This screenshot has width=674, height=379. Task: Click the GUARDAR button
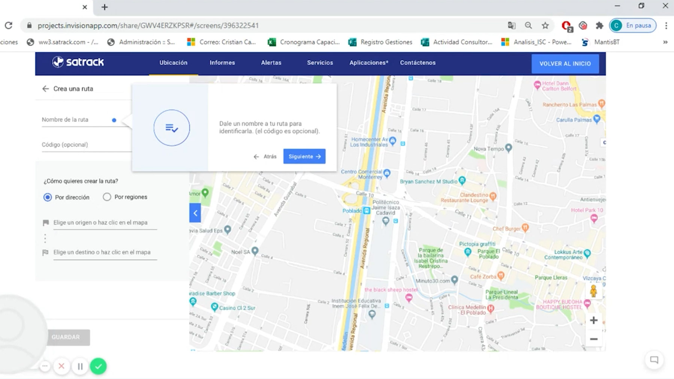69,337
